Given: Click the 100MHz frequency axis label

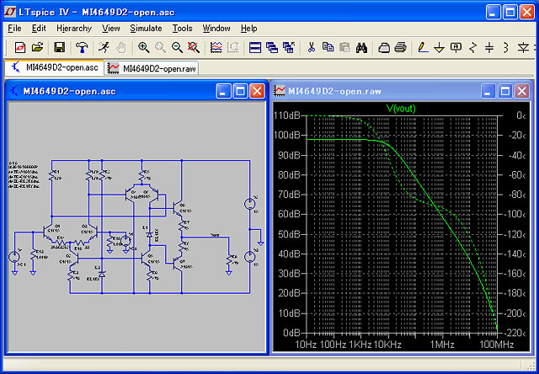Looking at the screenshot, I should pos(497,345).
